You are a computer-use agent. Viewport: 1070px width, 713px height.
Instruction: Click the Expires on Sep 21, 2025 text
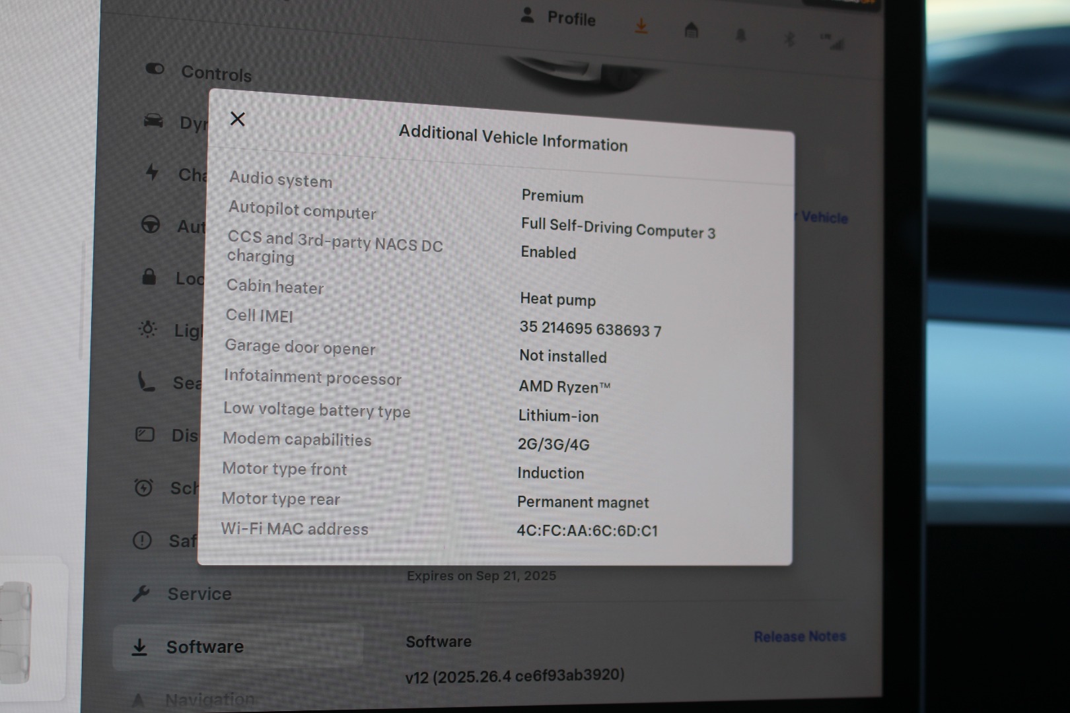(481, 576)
